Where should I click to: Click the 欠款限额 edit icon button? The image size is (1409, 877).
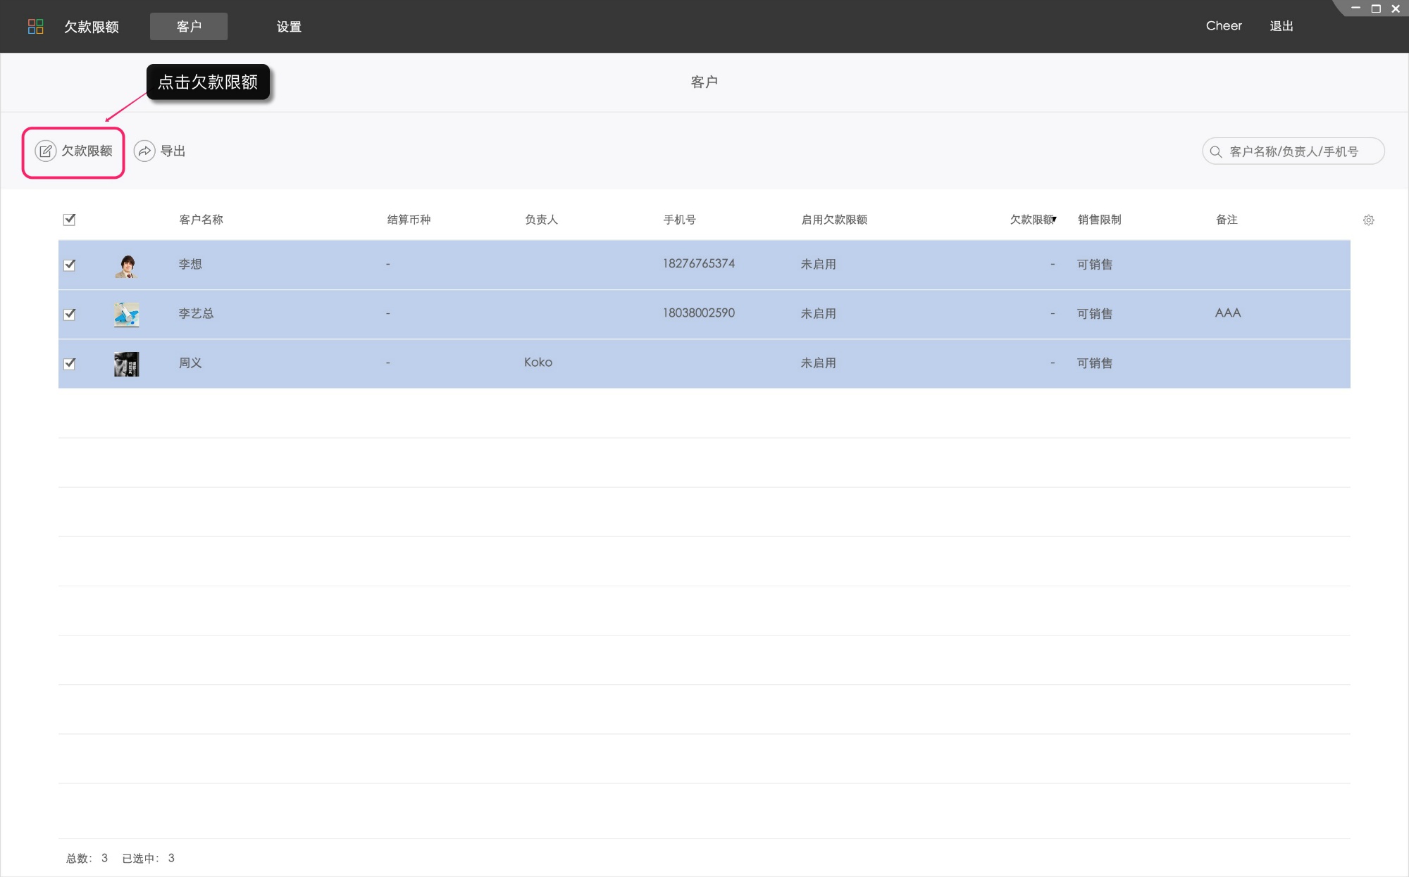pos(46,151)
